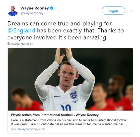Click 'has been exactly that. Thanks to' text
Viewport: 140px width, 137px height.
(x=80, y=30)
